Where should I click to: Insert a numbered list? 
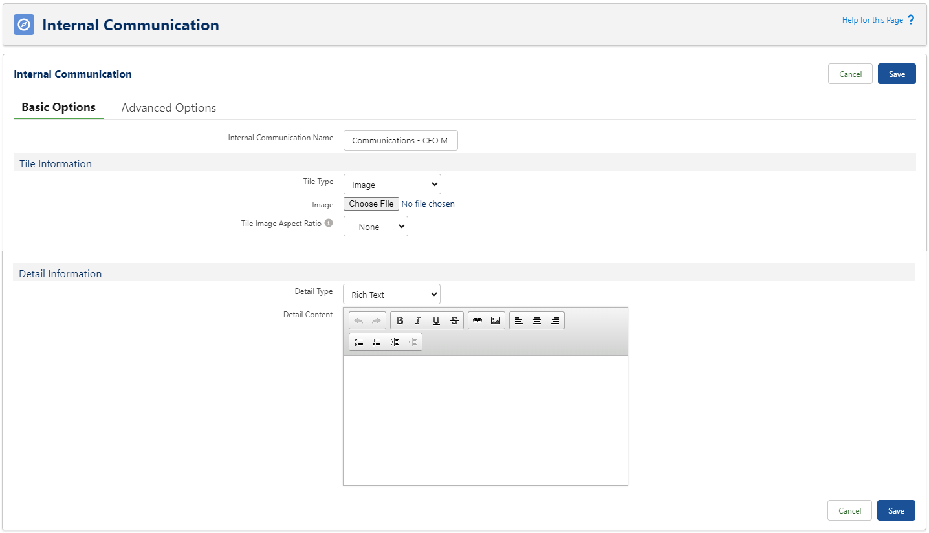377,342
